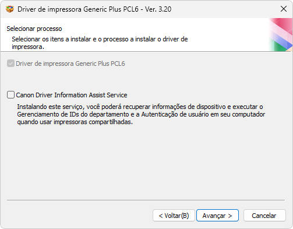Click the right arrow on the Avançar button
Screen dimensions: 293x229
pyautogui.click(x=230, y=216)
